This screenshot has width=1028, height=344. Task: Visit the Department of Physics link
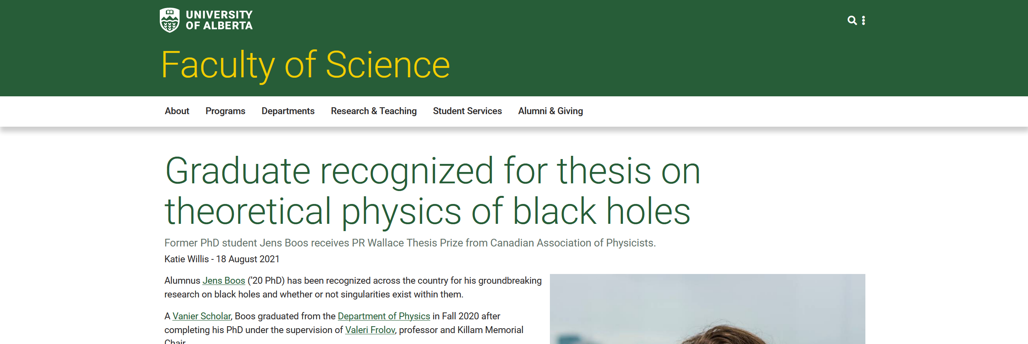pos(384,316)
